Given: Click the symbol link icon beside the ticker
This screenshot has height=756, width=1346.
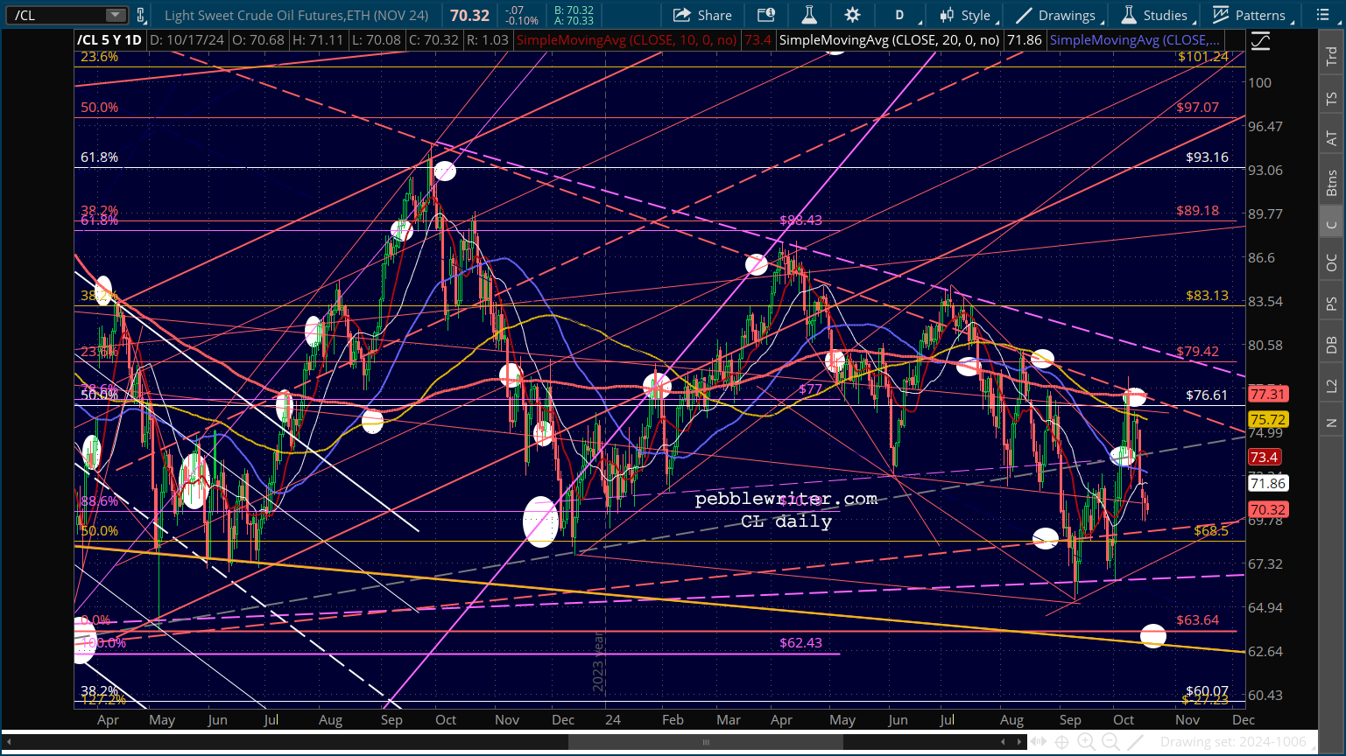Looking at the screenshot, I should (x=141, y=15).
